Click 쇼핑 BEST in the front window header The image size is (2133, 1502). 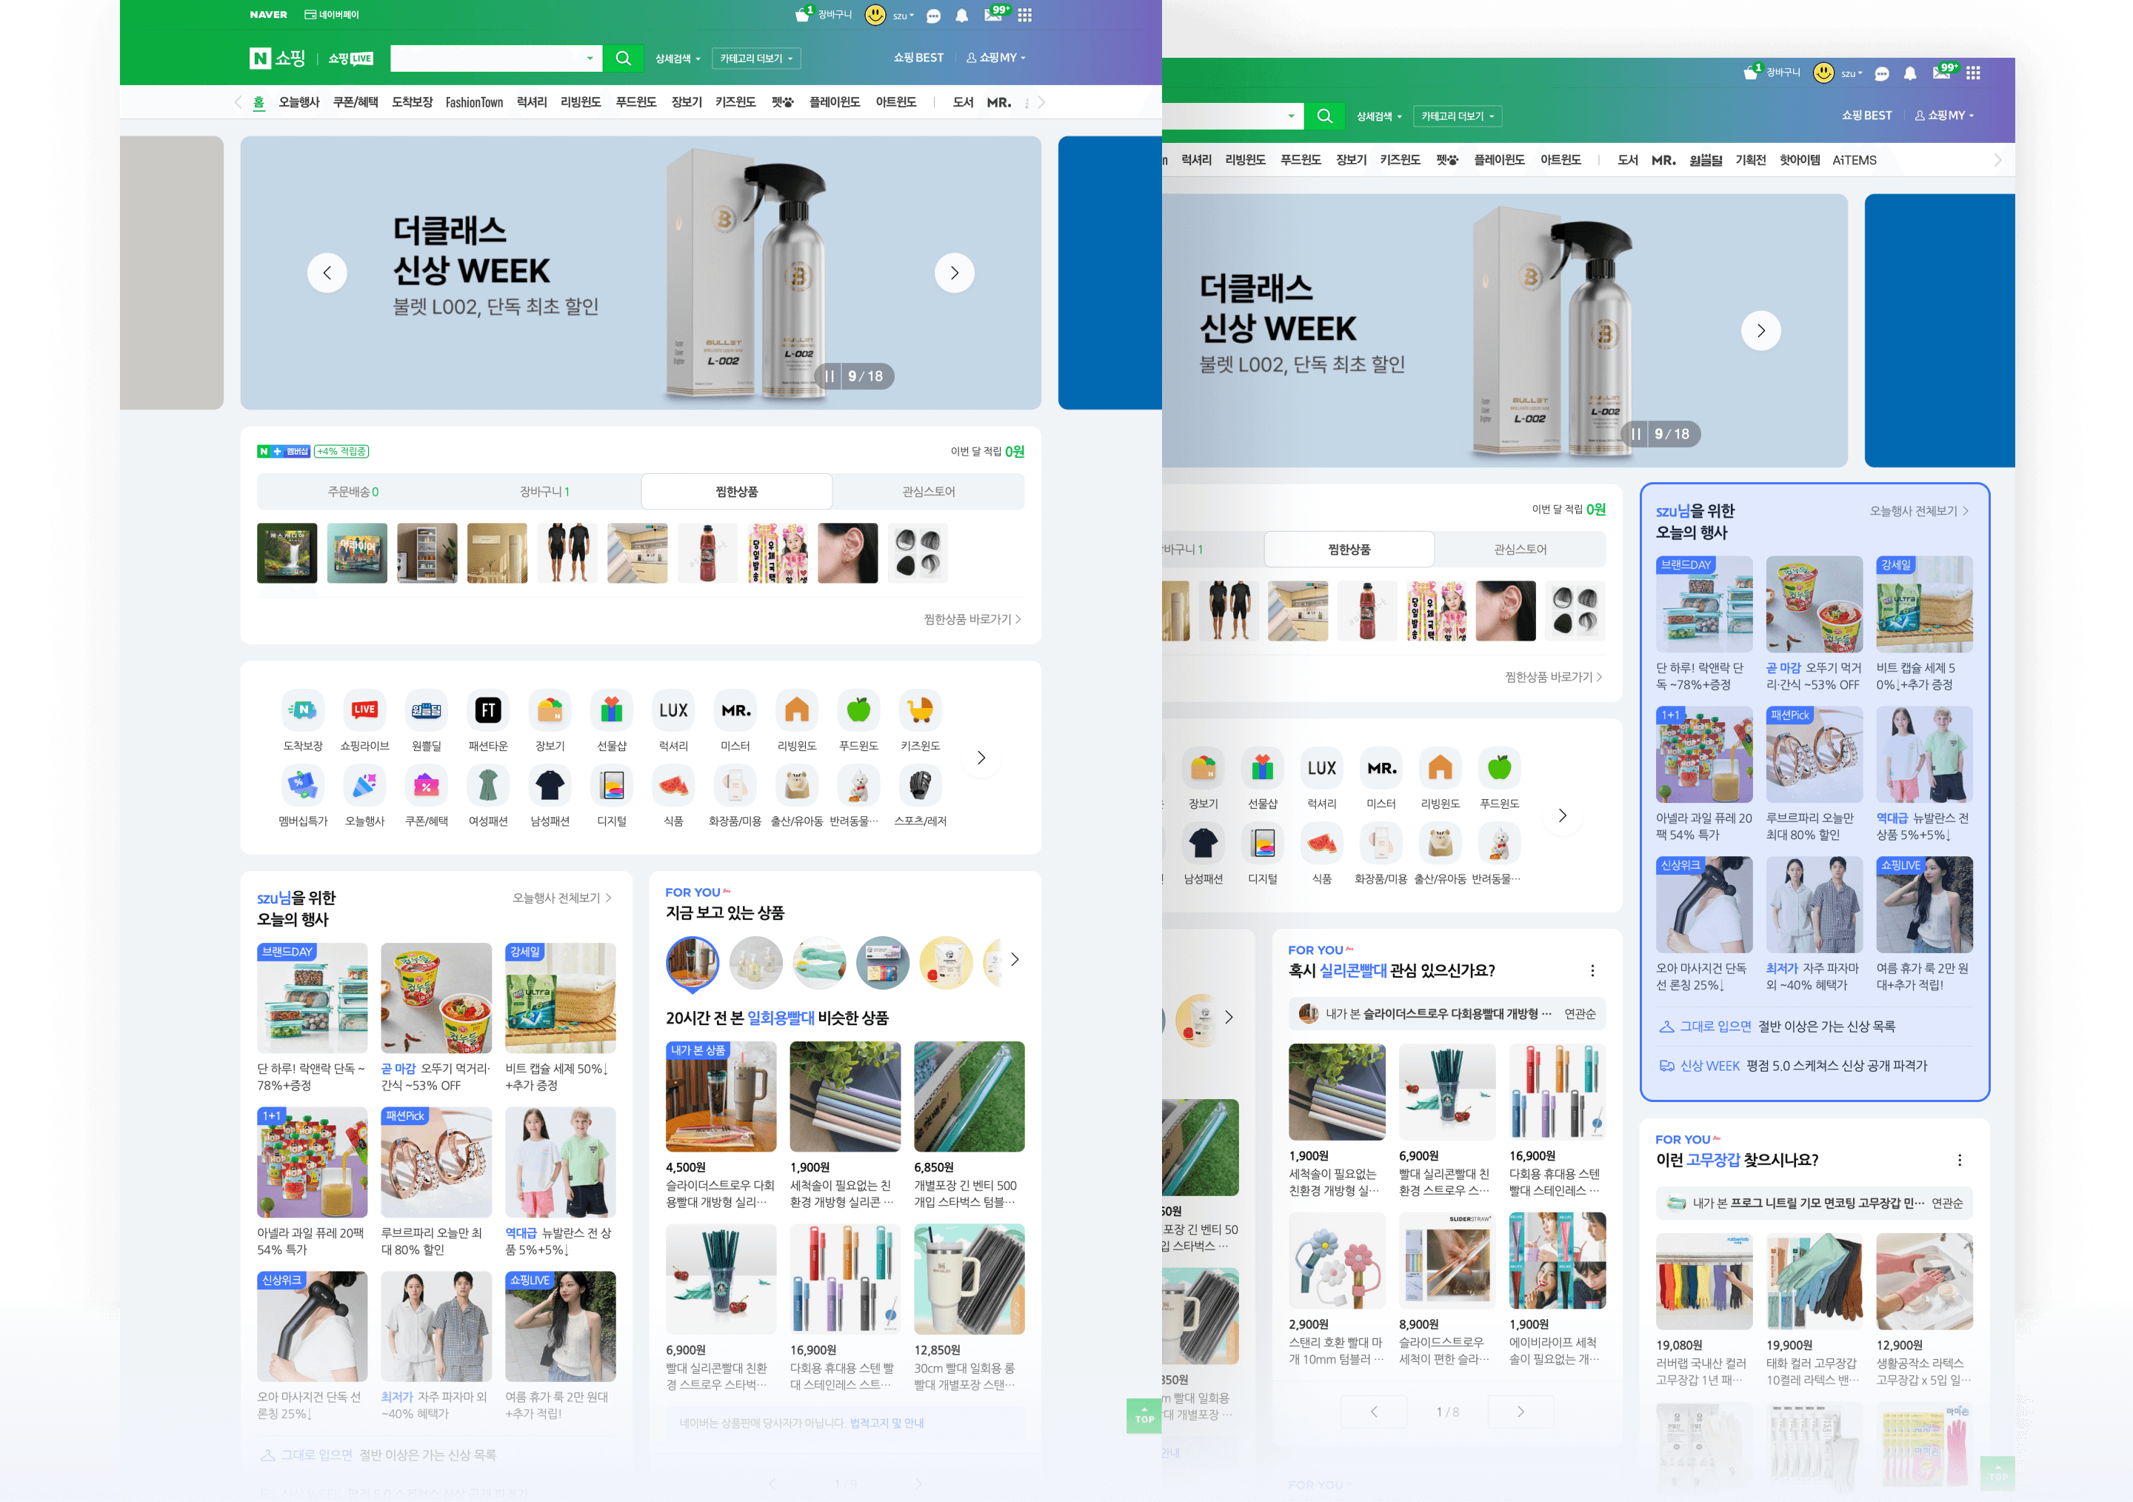point(918,58)
